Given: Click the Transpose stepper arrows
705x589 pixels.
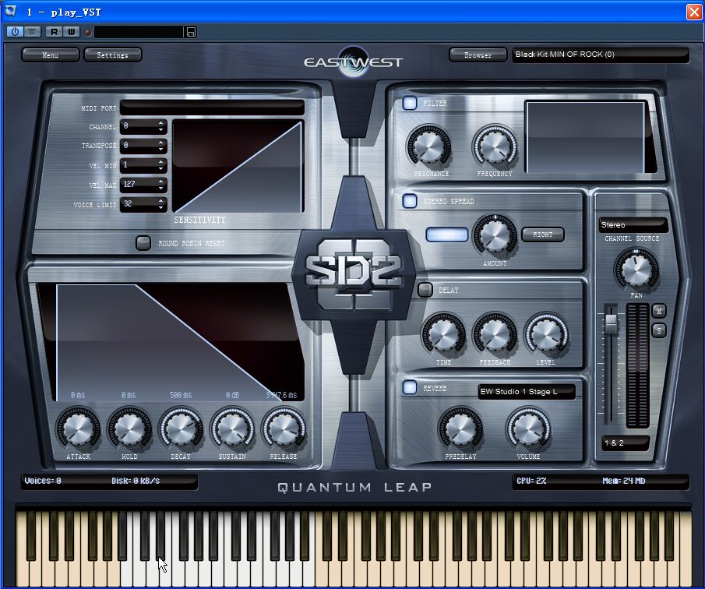Looking at the screenshot, I should point(161,146).
